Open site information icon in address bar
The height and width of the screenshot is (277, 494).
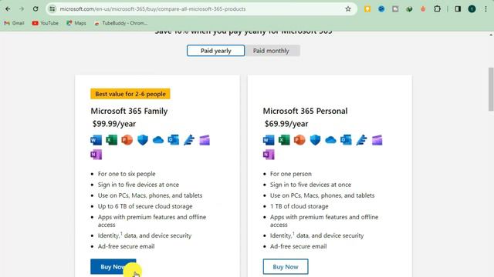[52, 8]
